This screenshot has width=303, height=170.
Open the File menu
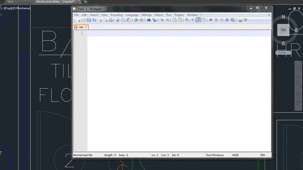coord(76,15)
